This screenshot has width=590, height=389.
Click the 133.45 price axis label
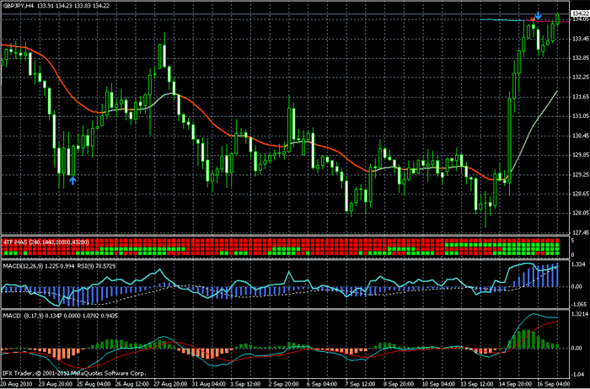click(x=580, y=39)
